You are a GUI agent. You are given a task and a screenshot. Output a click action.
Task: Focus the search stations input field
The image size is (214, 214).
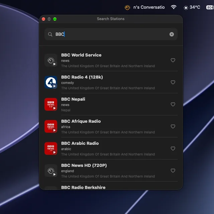tap(111, 34)
